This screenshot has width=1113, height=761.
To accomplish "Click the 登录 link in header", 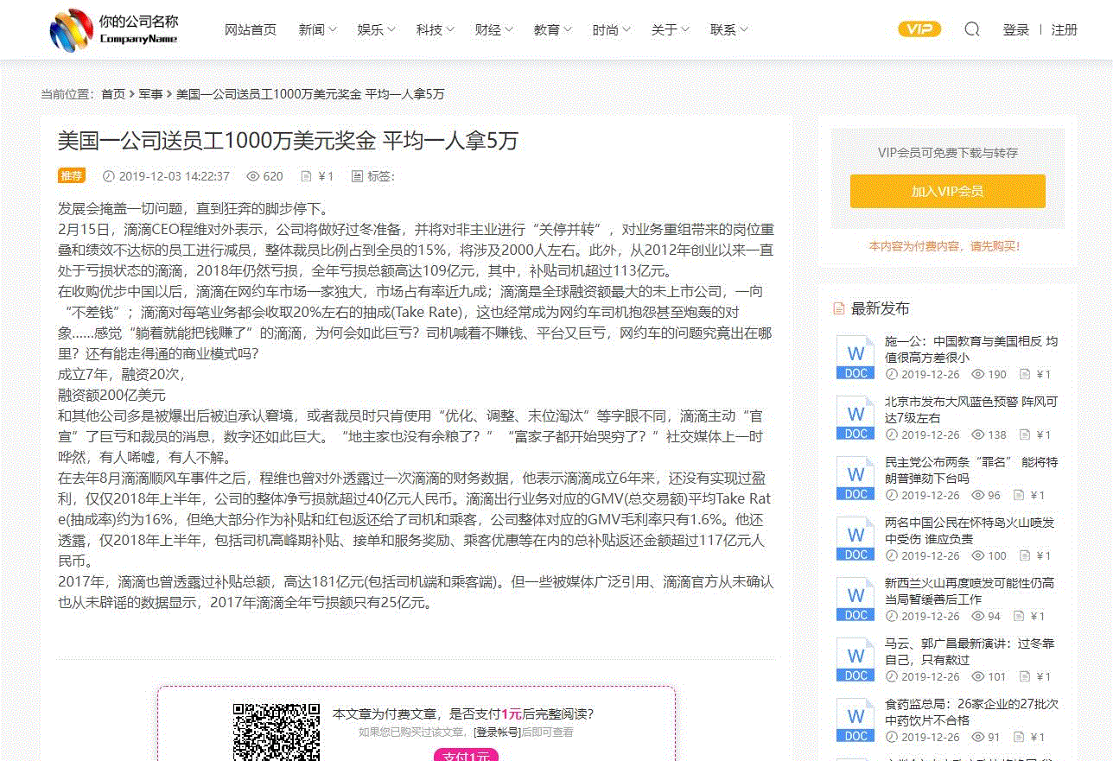I will [1015, 30].
